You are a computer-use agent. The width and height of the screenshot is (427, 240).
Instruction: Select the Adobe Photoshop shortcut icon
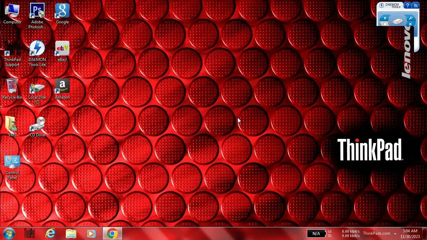pos(37,16)
